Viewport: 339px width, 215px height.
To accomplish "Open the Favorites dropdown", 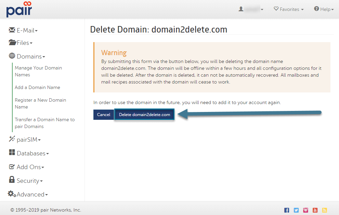I will [289, 9].
